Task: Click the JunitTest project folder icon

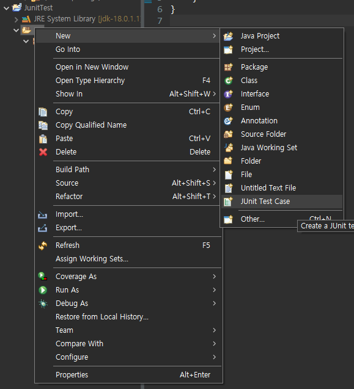Action: tap(17, 7)
